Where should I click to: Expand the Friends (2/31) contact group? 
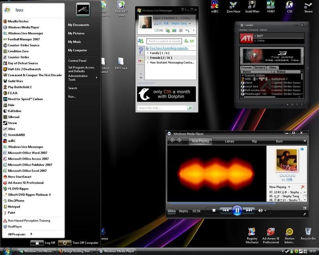click(148, 58)
